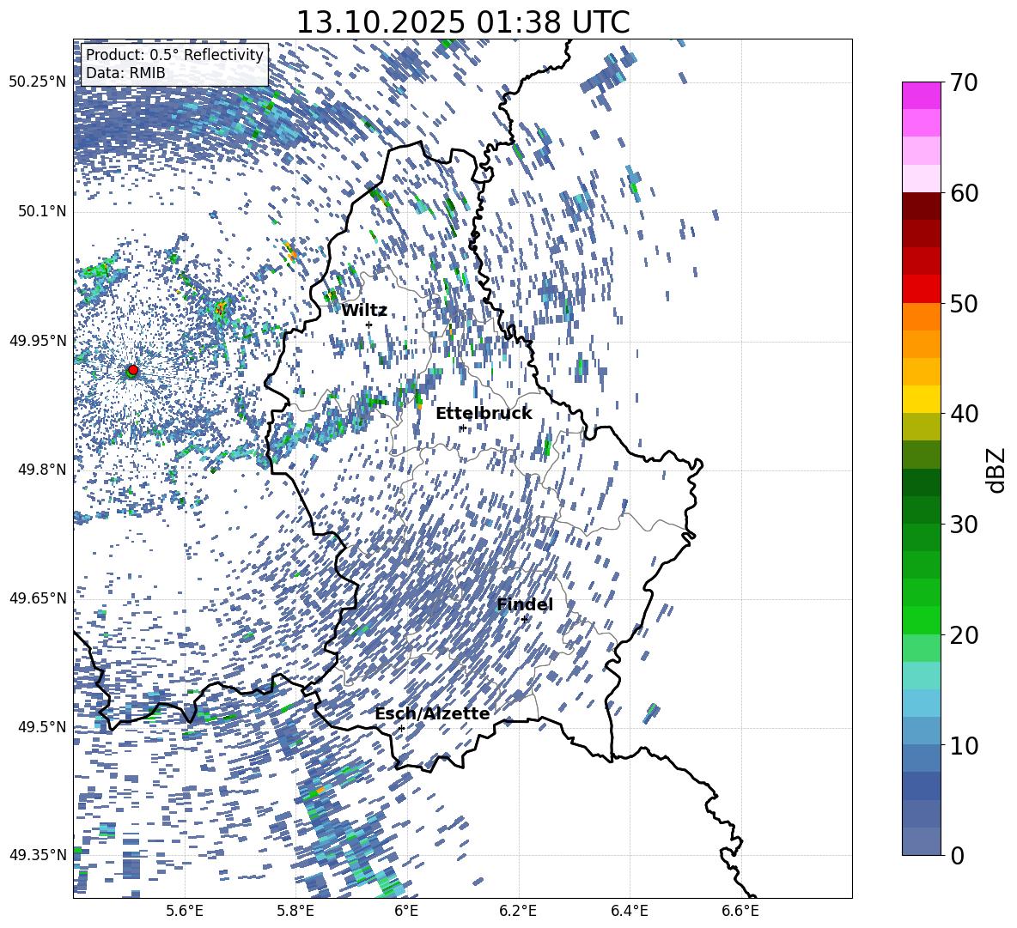Click the colorbar 70 tick label
The width and height of the screenshot is (1017, 928).
[964, 82]
